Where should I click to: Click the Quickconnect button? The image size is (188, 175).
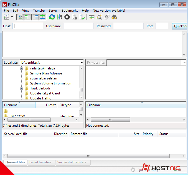pos(180,26)
